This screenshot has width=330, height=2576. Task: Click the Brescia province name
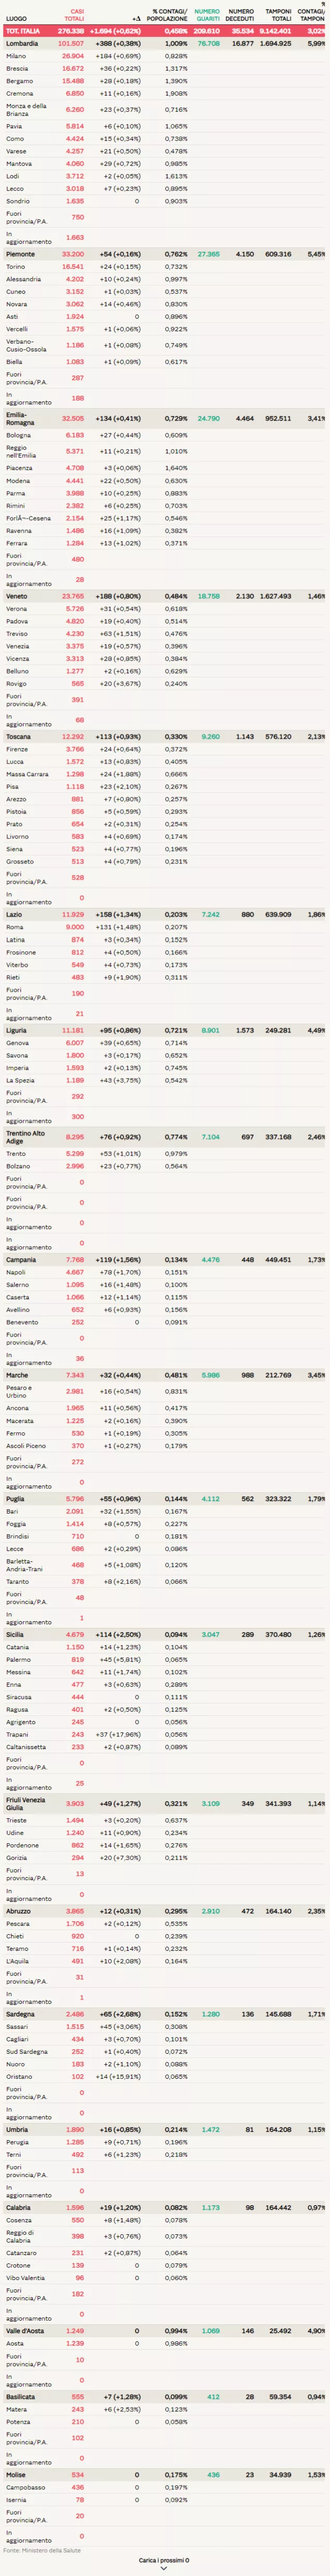pyautogui.click(x=17, y=69)
